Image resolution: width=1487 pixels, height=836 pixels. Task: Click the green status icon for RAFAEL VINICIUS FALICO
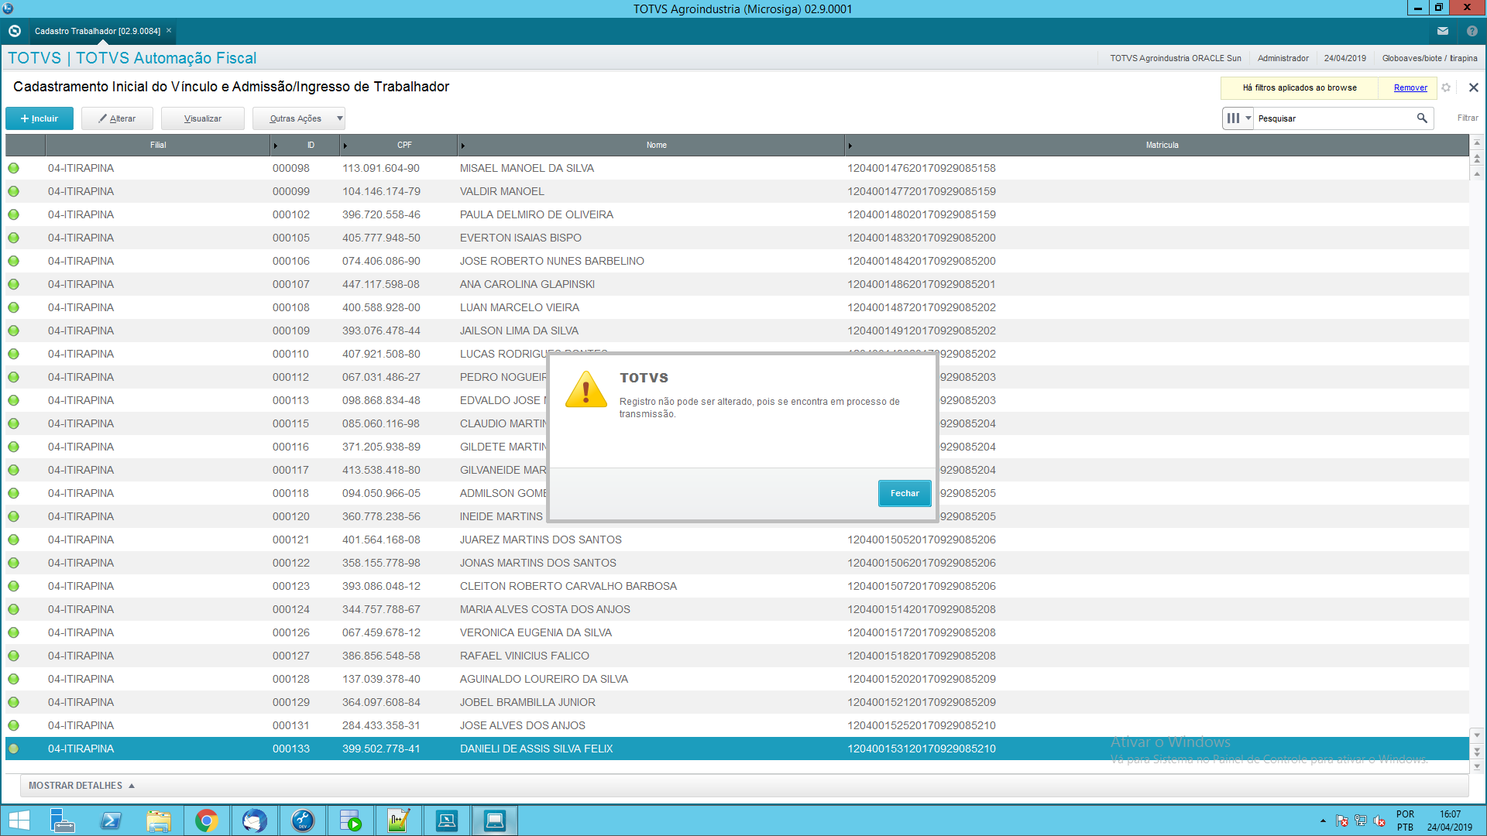[13, 656]
